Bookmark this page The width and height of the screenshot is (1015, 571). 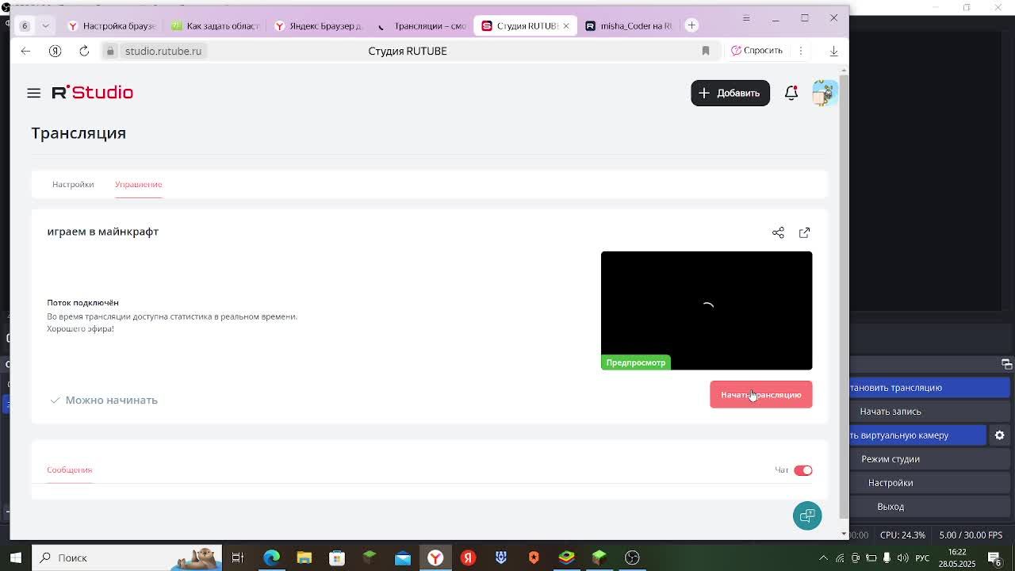tap(705, 51)
